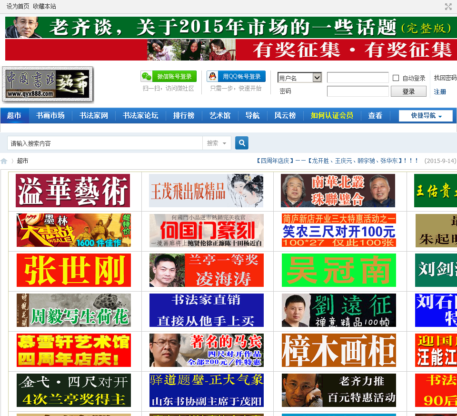Open the 驿道题壁-正大气象 banner
Image resolution: width=457 pixels, height=416 pixels.
pos(206,390)
